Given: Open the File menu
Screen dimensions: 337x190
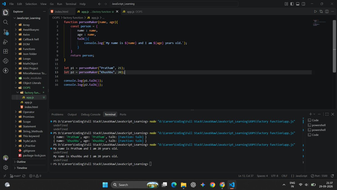Looking at the screenshot, I should tap(12, 4).
